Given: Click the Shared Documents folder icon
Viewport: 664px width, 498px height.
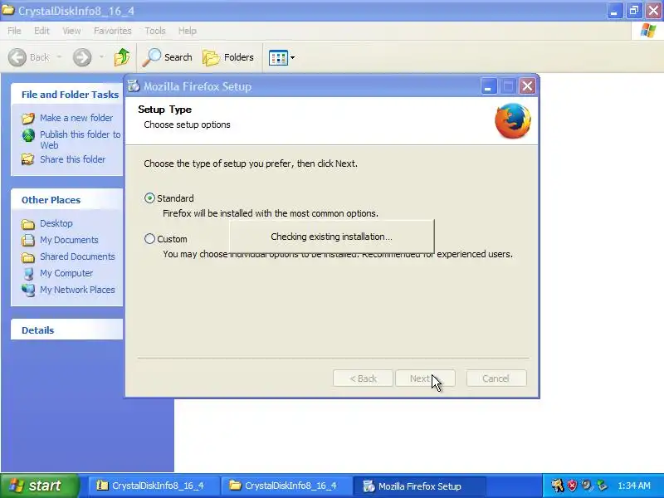Looking at the screenshot, I should (28, 257).
